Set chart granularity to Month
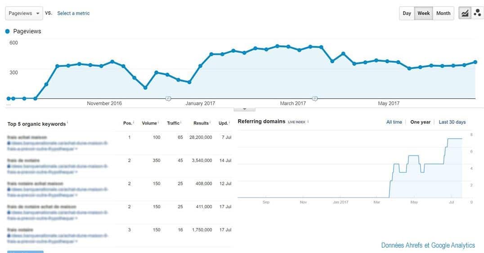The width and height of the screenshot is (484, 253). tap(443, 13)
